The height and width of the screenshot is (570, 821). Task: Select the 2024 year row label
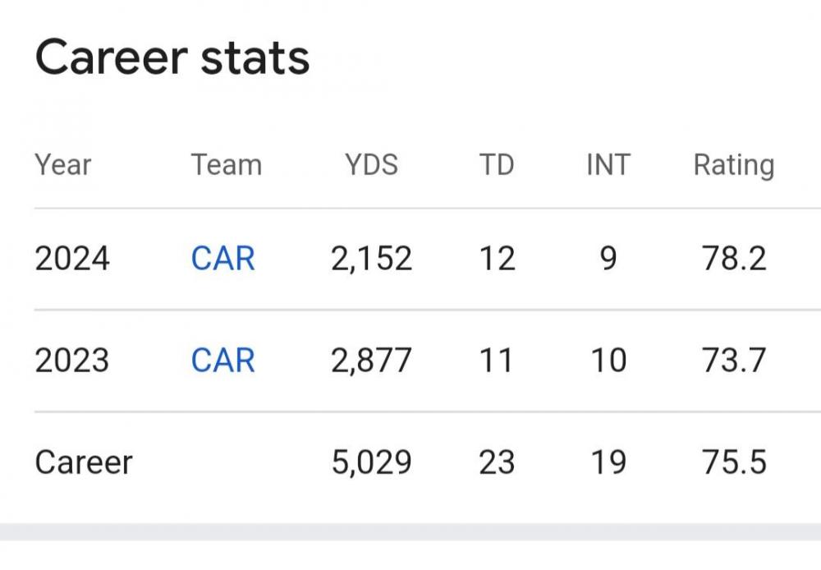[72, 259]
